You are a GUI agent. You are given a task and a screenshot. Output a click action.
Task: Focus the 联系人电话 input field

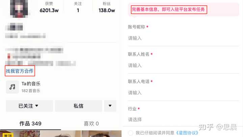183,93
